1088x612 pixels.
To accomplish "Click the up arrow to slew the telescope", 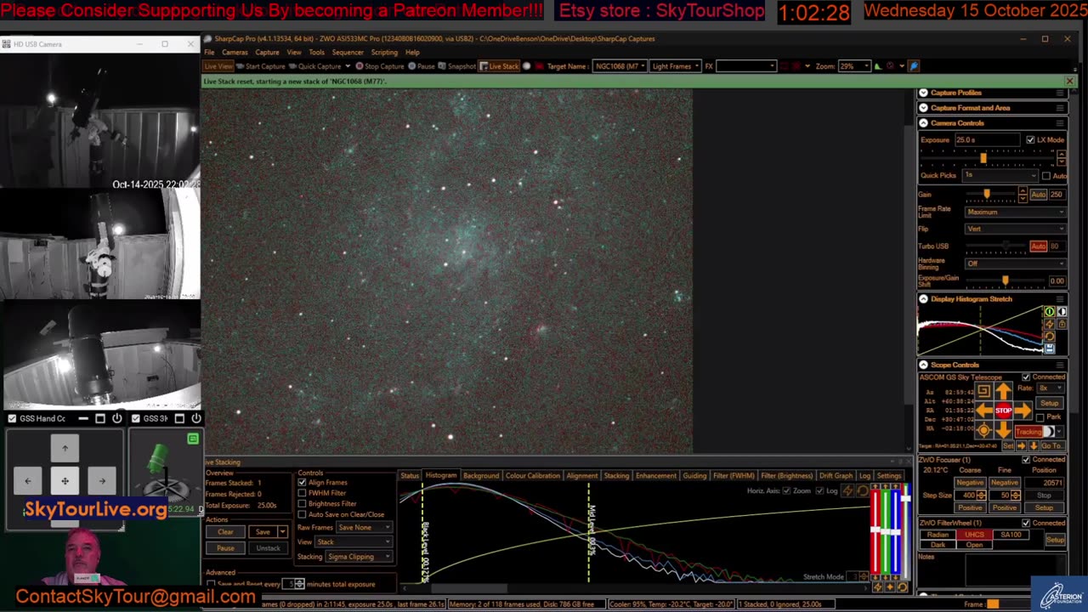I will click(x=1004, y=391).
